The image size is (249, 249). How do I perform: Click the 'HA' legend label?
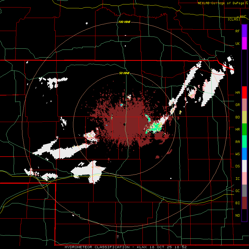point(237,93)
